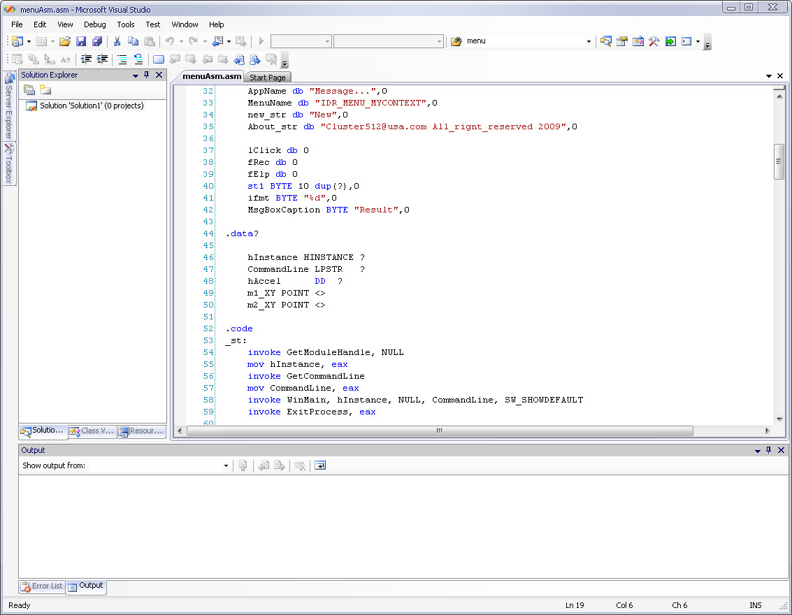Open the active files list dropdown arrow
The height and width of the screenshot is (615, 792).
pyautogui.click(x=769, y=75)
